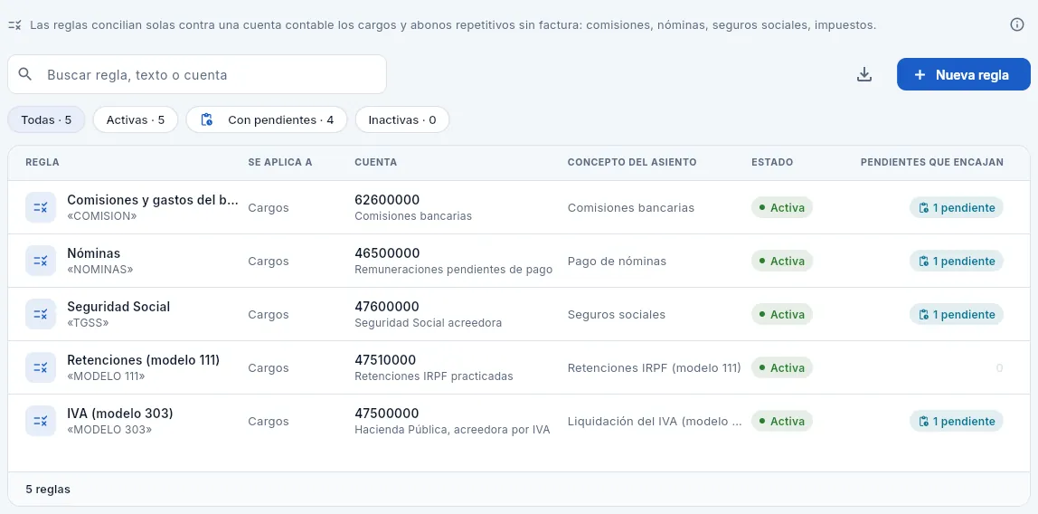Focus the Buscar regla, texto o cuenta field

click(196, 74)
